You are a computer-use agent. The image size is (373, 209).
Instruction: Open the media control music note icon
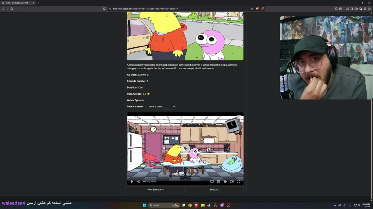pyautogui.click(x=347, y=9)
